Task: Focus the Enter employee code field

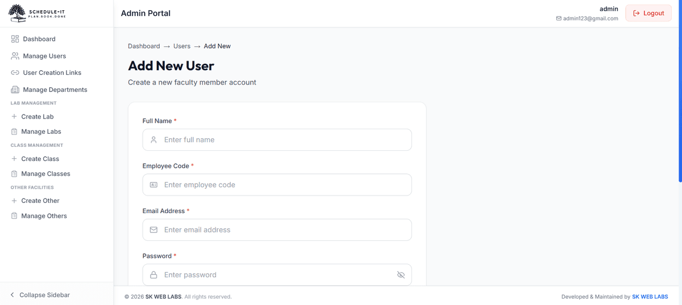Action: (x=277, y=185)
